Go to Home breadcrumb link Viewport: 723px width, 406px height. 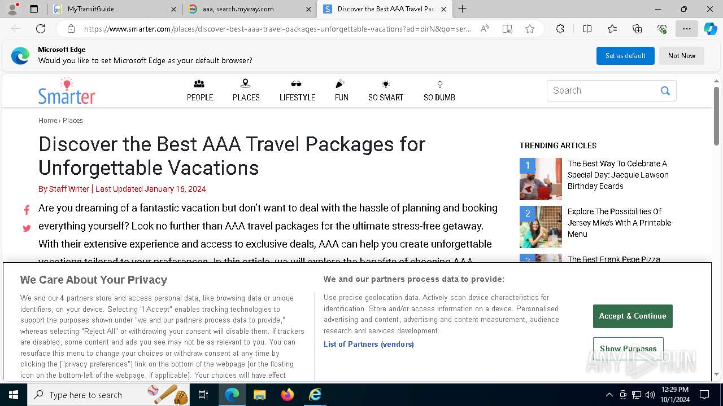(x=47, y=121)
